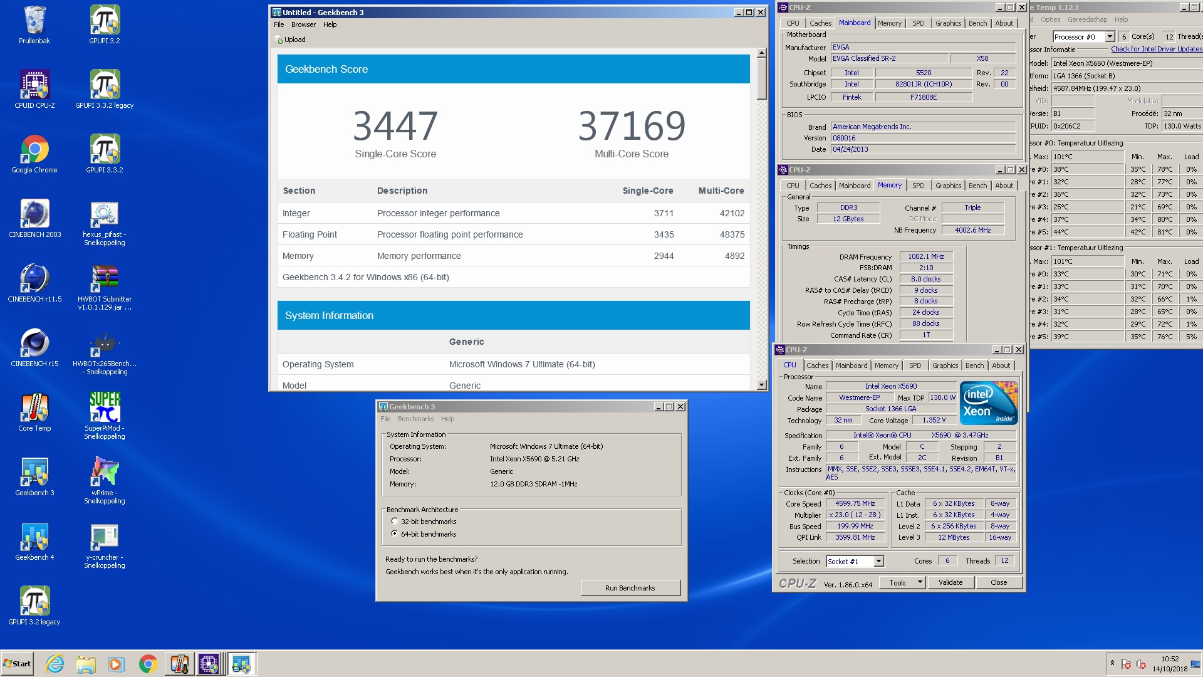Launch Google Chrome from the desktop

(x=34, y=154)
